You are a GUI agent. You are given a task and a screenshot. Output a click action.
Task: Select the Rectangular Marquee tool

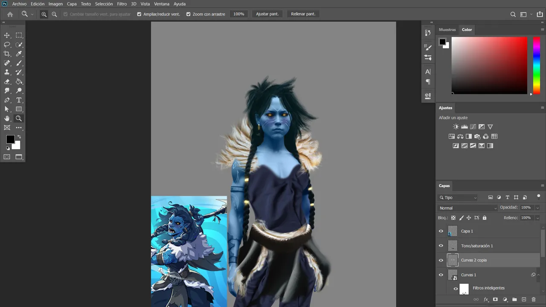19,35
